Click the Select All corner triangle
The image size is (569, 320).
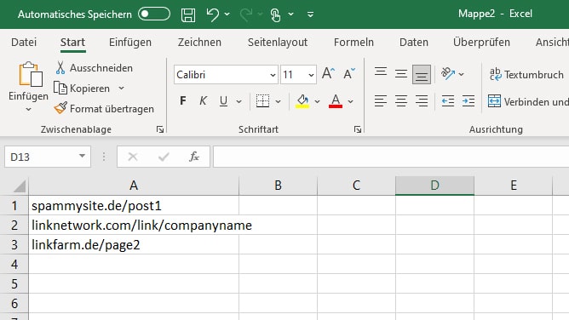[19, 186]
